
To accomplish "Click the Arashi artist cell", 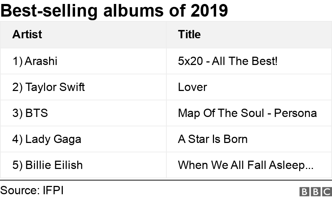I will 35,61.
